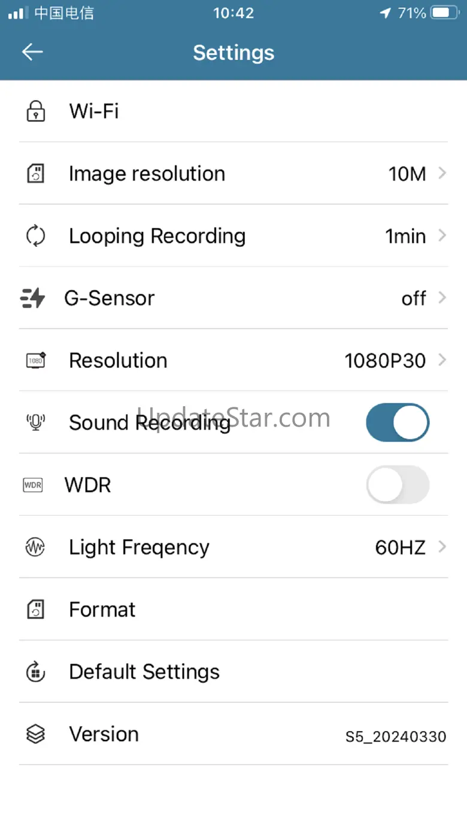Expand G-Sensor off chevron
Screen dimensions: 467x831
[x=442, y=298]
